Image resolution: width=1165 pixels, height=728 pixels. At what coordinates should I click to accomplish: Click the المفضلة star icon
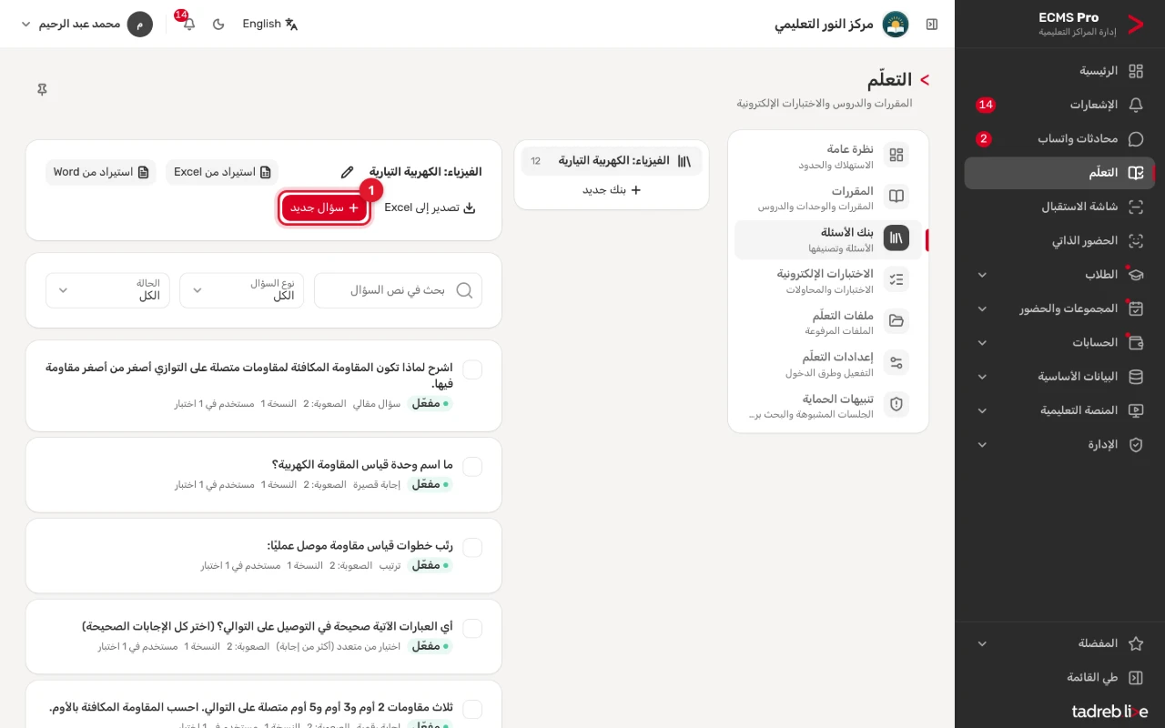[x=1136, y=643]
